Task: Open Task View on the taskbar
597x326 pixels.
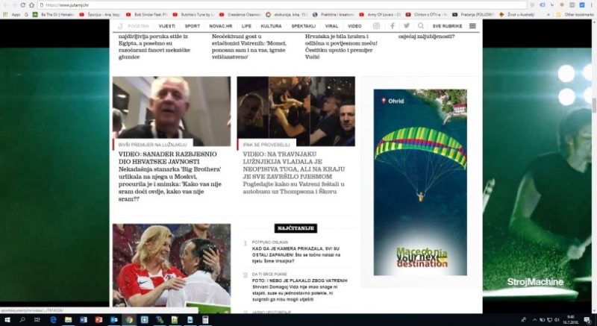Action: (37, 320)
